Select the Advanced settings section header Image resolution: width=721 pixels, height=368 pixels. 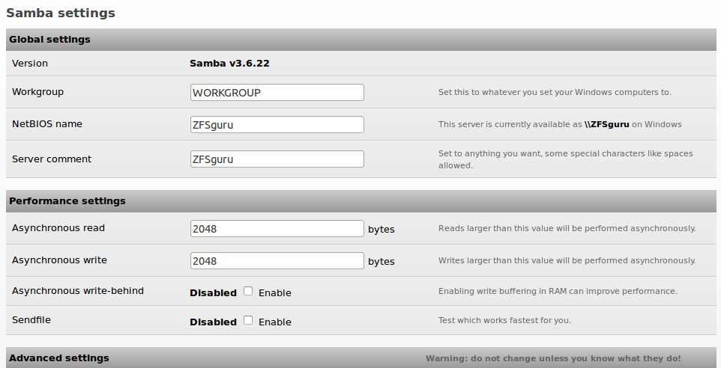pyautogui.click(x=59, y=358)
